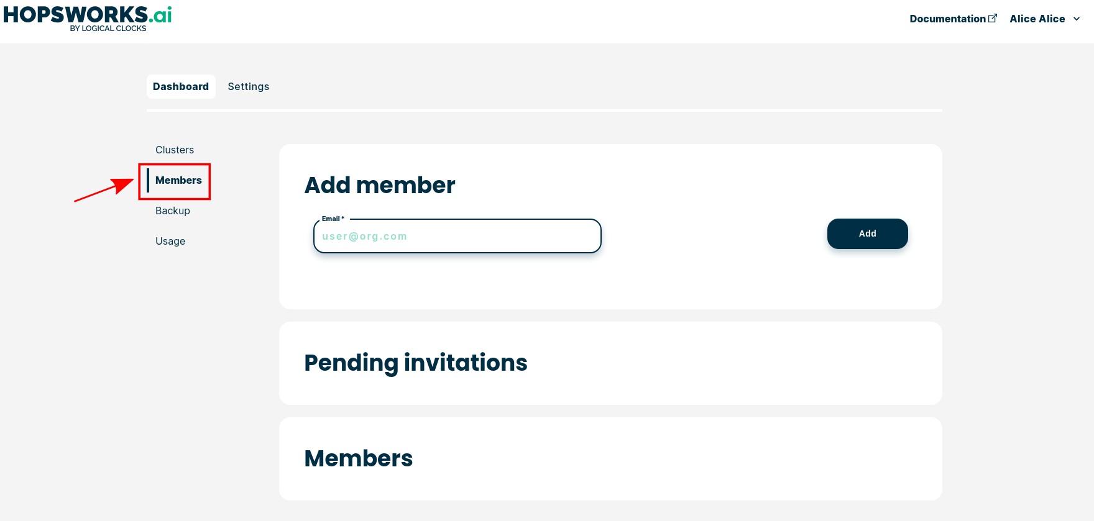This screenshot has width=1094, height=521.
Task: Go to Clusters in the sidebar
Action: coord(175,150)
